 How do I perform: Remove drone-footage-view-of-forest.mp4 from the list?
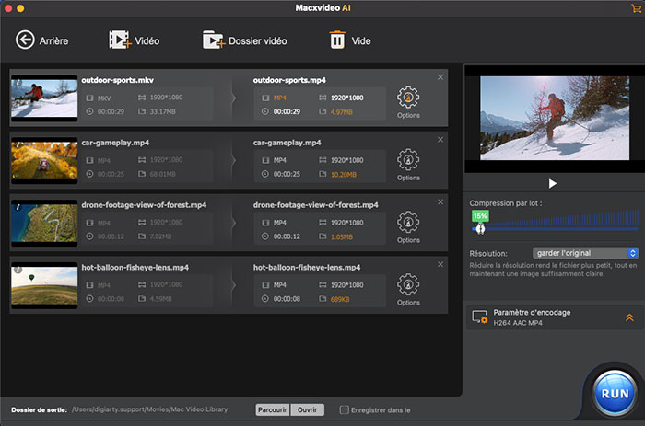point(440,202)
